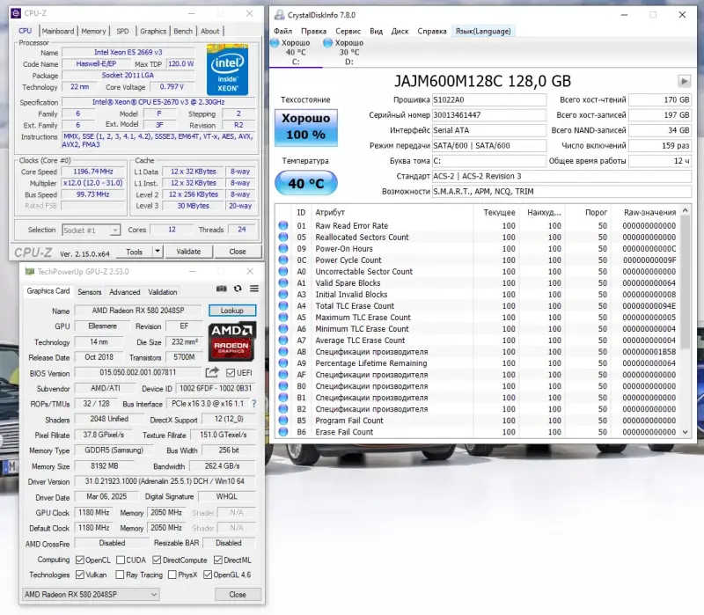This screenshot has width=704, height=615.
Task: Select the Total TLC Erase Count row text
Action: [x=355, y=305]
